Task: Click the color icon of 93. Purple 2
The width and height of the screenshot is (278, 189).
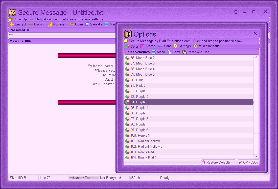Action: pos(127,97)
